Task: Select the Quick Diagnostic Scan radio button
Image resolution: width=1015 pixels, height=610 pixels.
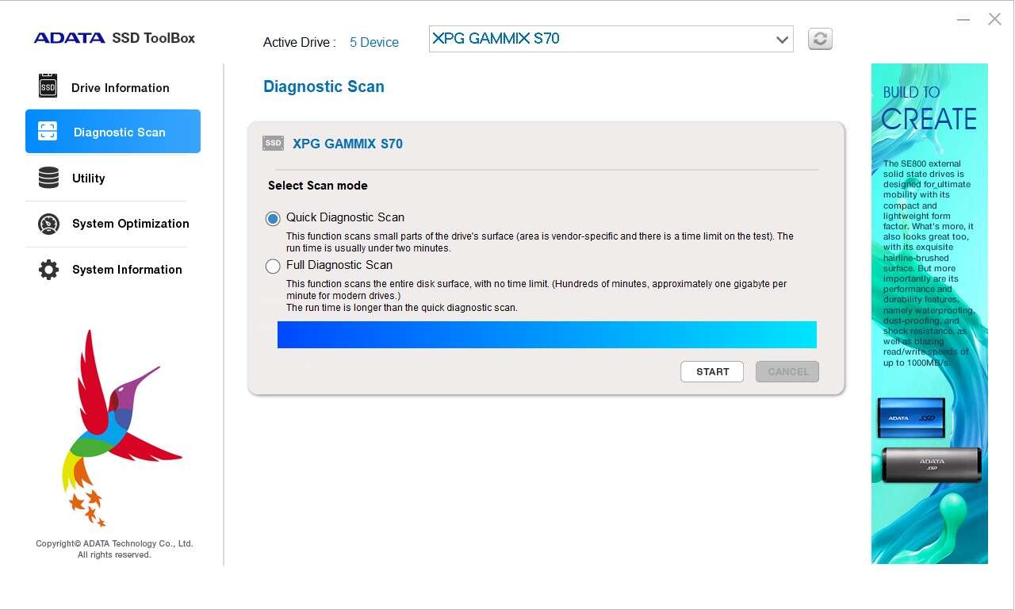Action: coord(273,218)
